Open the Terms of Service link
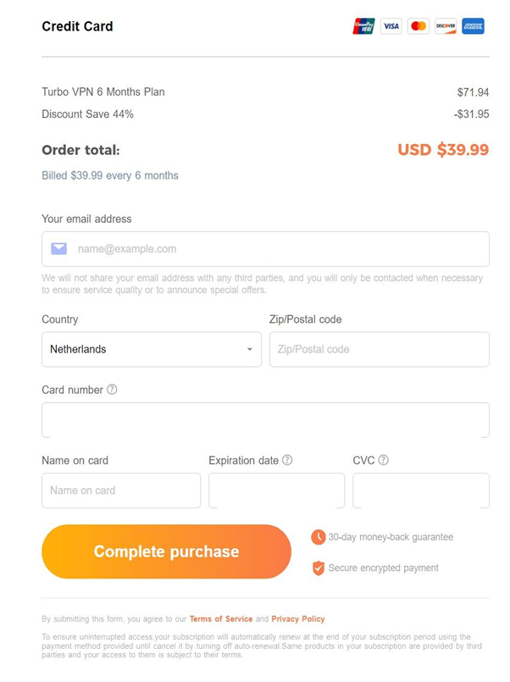 pos(221,619)
